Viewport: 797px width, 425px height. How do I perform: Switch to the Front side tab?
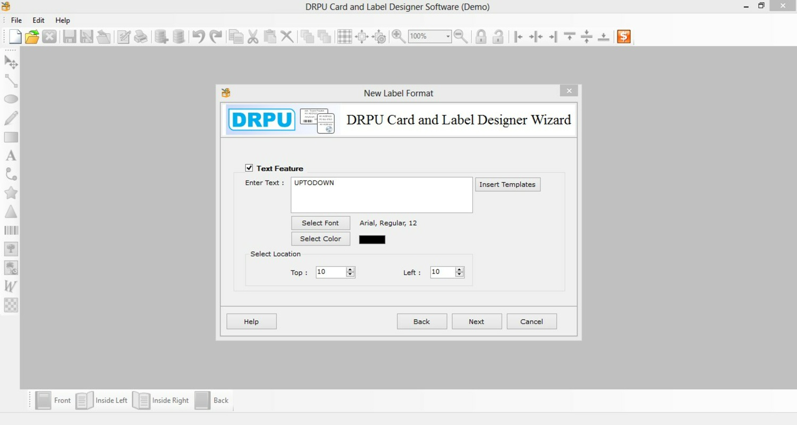pyautogui.click(x=53, y=401)
